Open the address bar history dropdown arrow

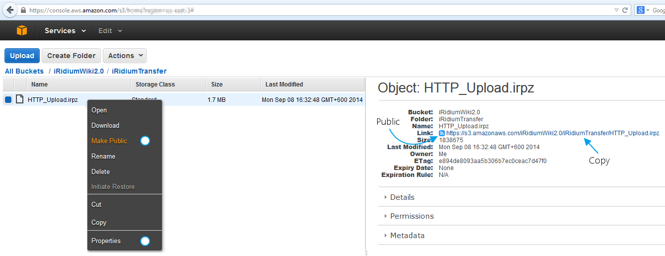click(x=616, y=10)
